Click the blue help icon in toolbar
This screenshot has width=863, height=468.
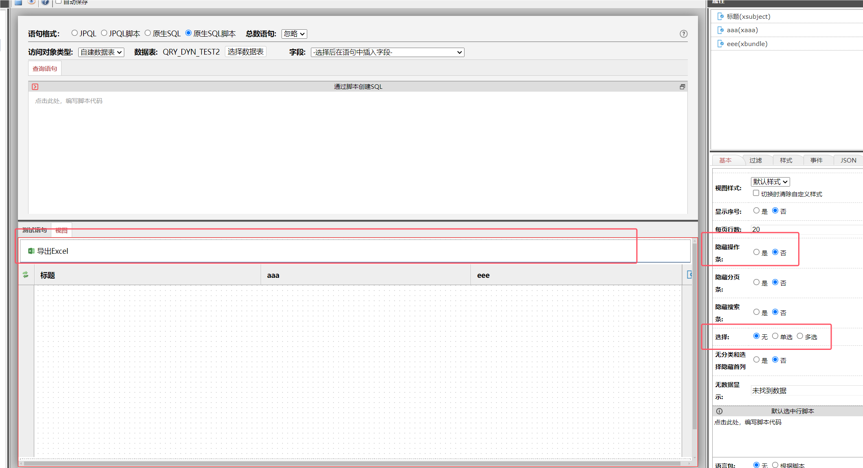[45, 2]
